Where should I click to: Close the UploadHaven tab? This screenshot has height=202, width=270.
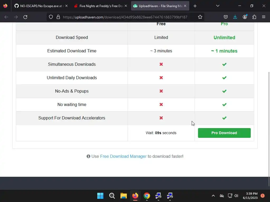coord(185,6)
